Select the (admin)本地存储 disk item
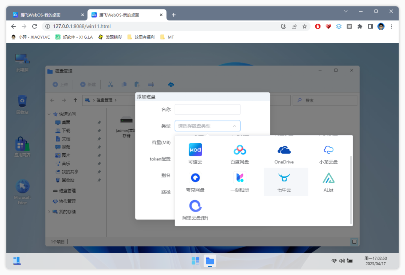Image resolution: width=405 pixels, height=275 pixels. 126,127
